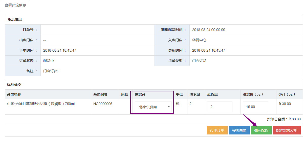Click the product name 六神甘草健肤沐浴露 cell
Viewport: 305px width, 141px height.
click(41, 104)
